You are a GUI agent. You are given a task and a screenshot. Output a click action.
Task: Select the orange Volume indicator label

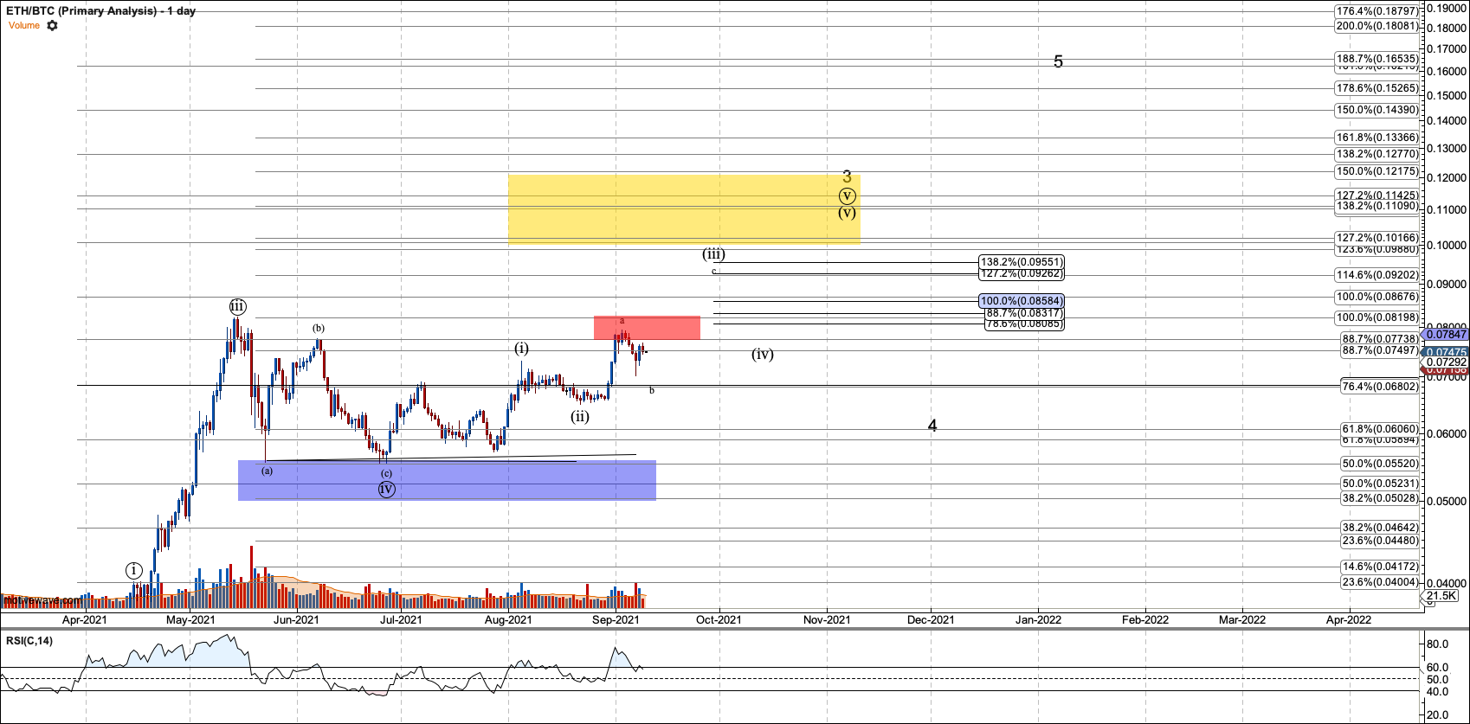pyautogui.click(x=24, y=26)
